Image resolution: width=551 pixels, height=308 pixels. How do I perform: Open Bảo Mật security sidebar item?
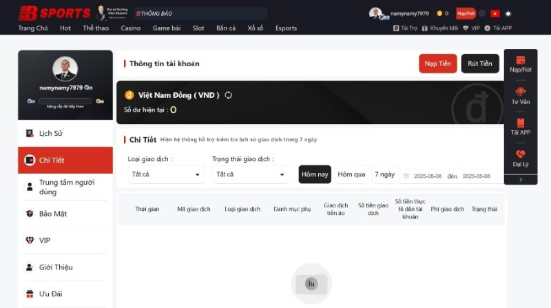[x=65, y=214]
